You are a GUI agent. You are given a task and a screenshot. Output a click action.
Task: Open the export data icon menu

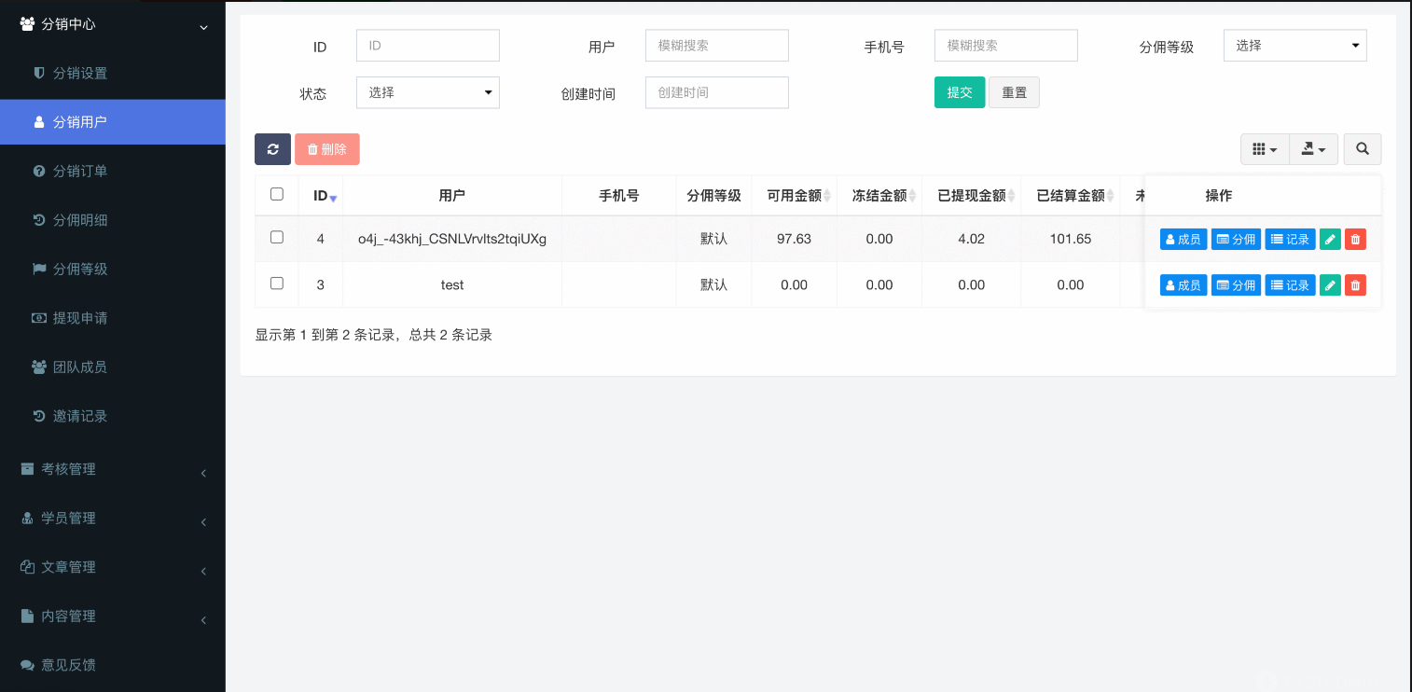pyautogui.click(x=1313, y=149)
